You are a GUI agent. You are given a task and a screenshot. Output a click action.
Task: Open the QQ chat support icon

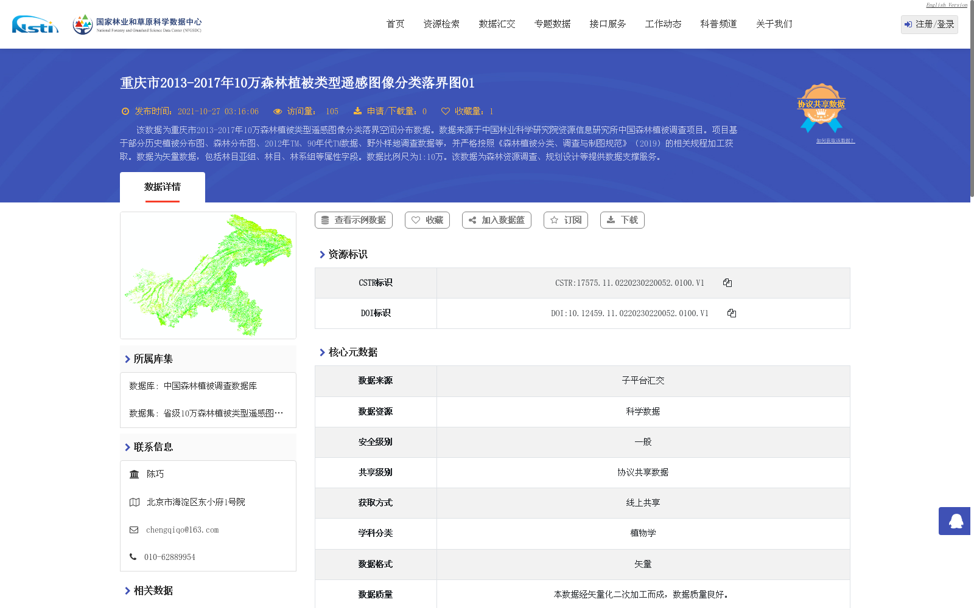click(x=956, y=521)
